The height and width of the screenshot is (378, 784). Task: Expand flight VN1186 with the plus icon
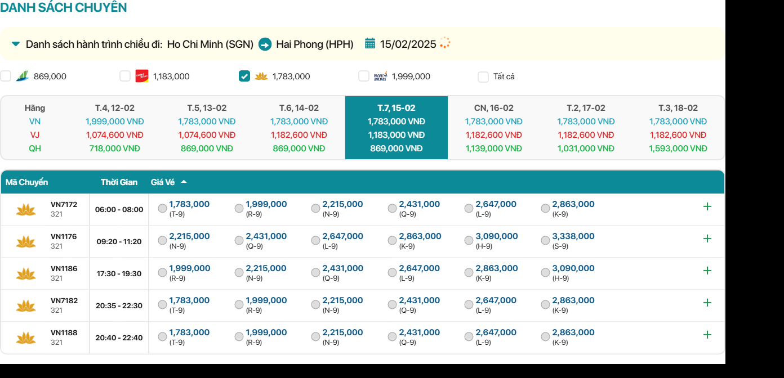pyautogui.click(x=707, y=271)
